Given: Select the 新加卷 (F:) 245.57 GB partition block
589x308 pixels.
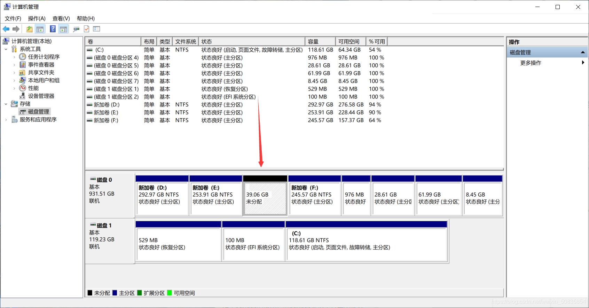Looking at the screenshot, I should click(315, 195).
